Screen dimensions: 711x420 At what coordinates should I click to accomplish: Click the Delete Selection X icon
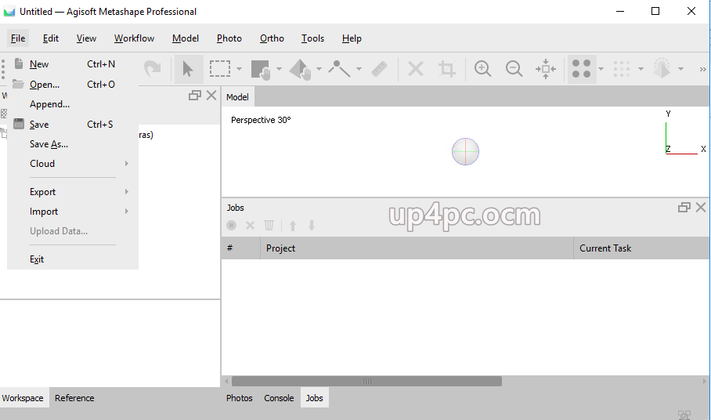coord(415,69)
